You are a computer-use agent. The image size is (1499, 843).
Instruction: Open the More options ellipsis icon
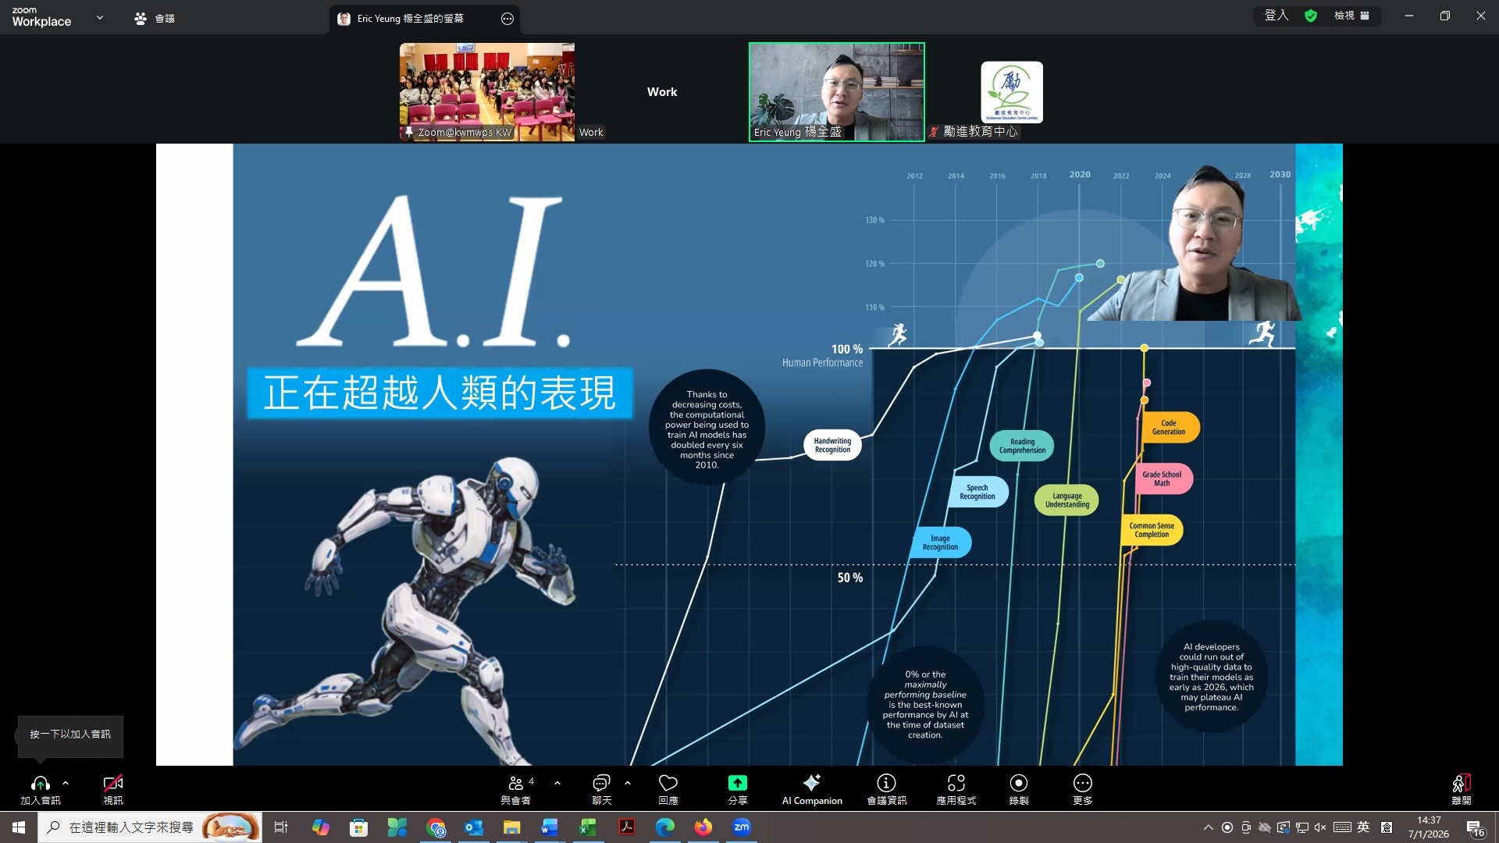pos(1082,783)
